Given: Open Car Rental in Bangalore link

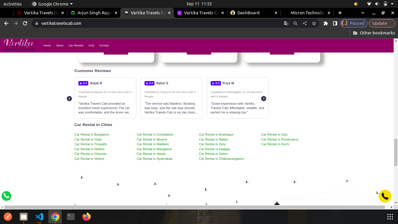Looking at the screenshot, I should tap(91, 134).
